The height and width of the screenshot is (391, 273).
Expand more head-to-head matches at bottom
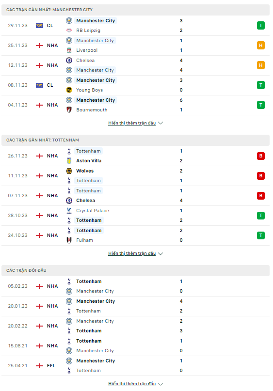(x=135, y=384)
